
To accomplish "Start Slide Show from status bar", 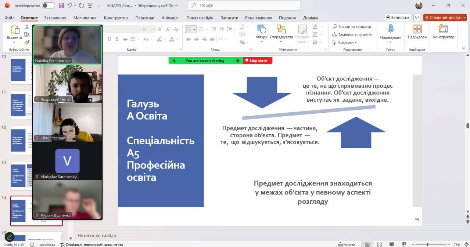I will click(x=403, y=244).
